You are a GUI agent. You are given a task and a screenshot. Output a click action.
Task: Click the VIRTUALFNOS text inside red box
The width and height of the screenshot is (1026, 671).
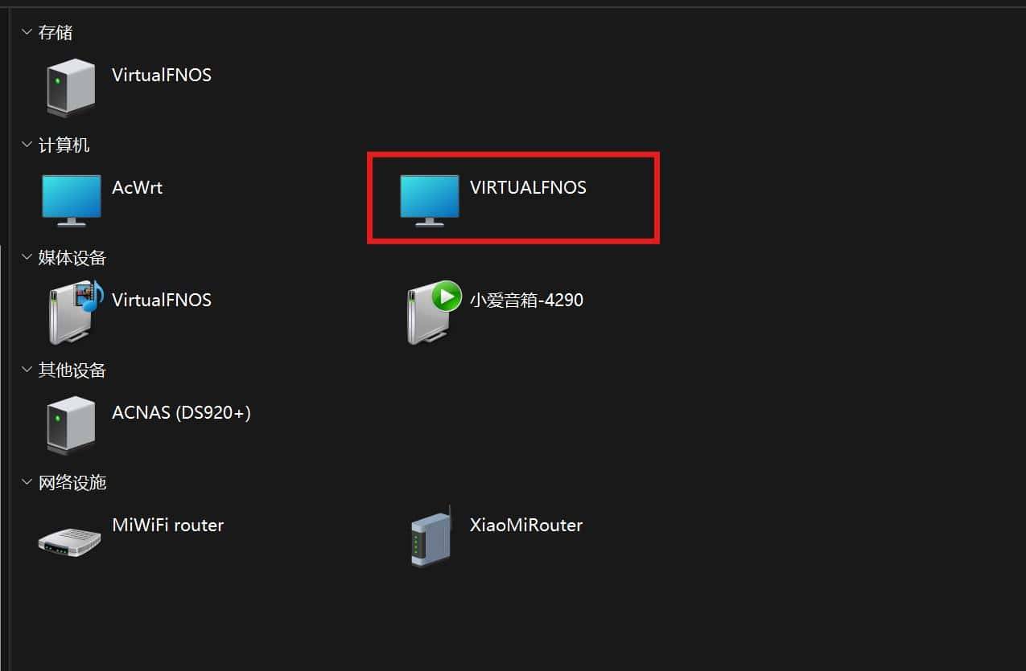528,187
